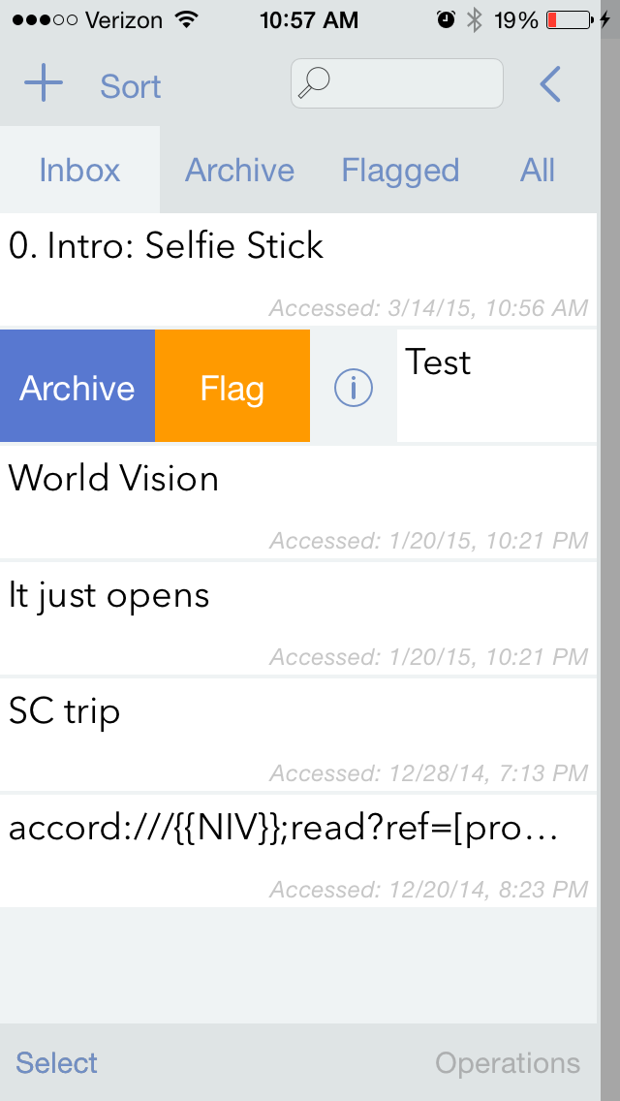The image size is (620, 1101).
Task: Open the accord:// NIV link draft
Action: click(298, 849)
